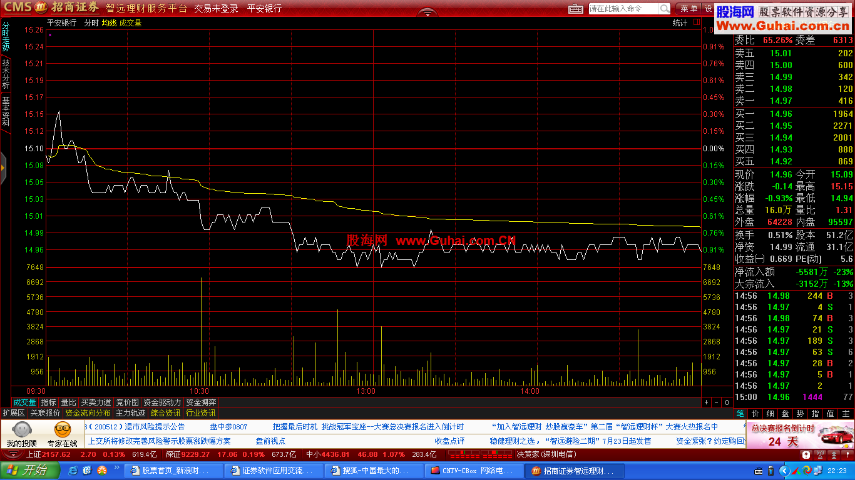855x480 pixels.
Task: Open the 综合资讯 tab
Action: (x=165, y=413)
